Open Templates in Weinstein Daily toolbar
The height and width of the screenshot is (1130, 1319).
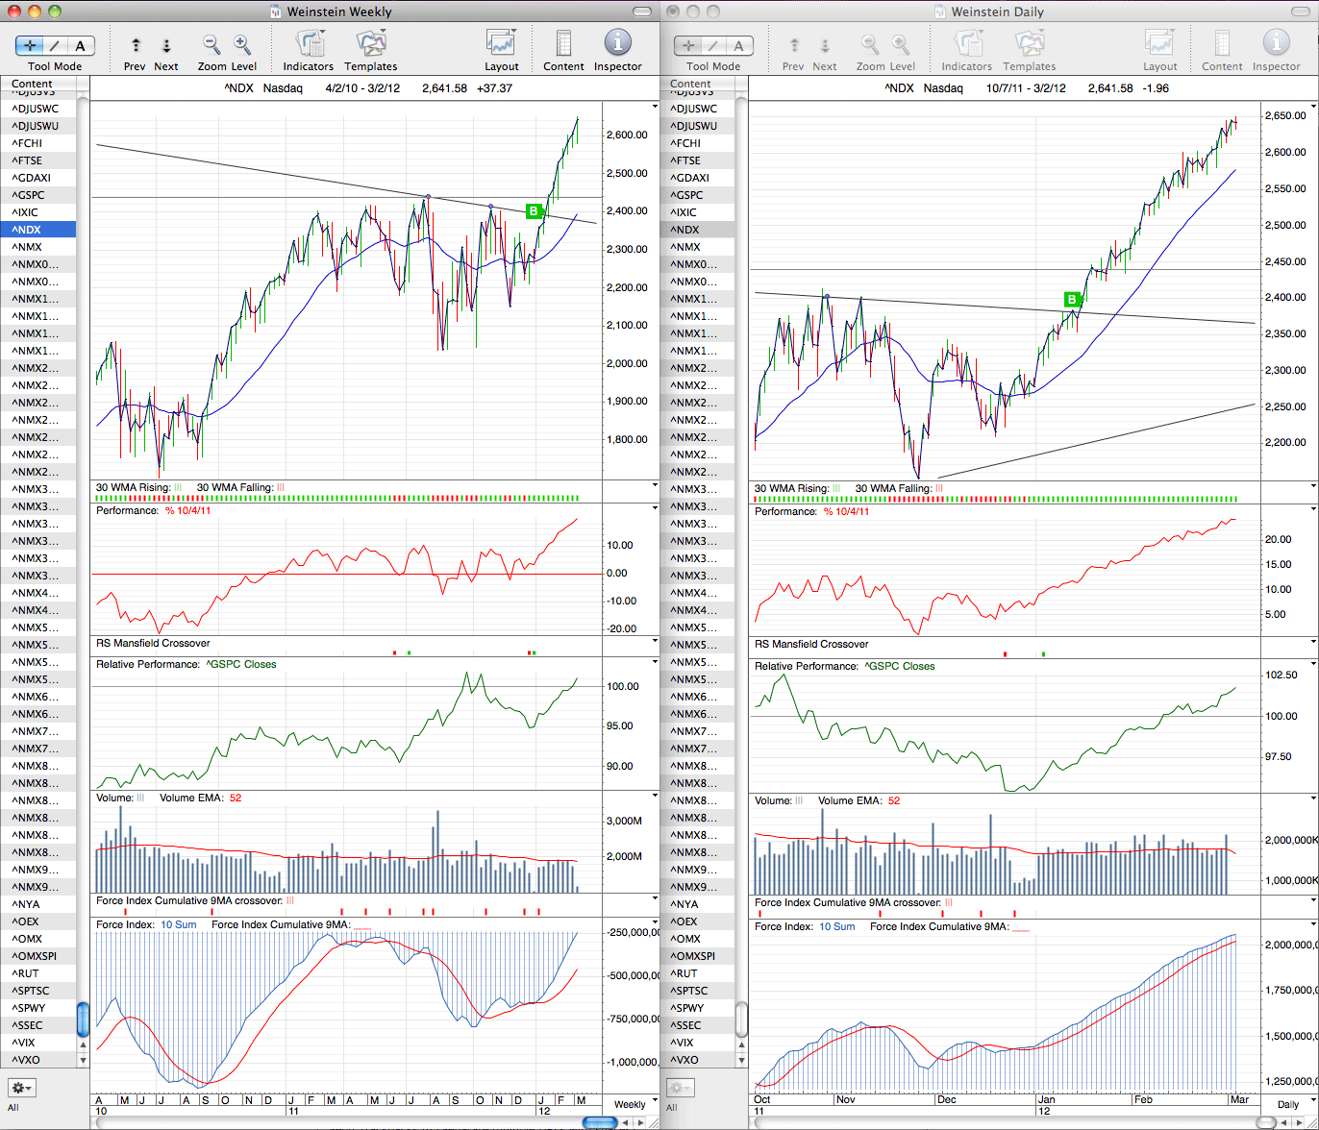tap(1030, 44)
